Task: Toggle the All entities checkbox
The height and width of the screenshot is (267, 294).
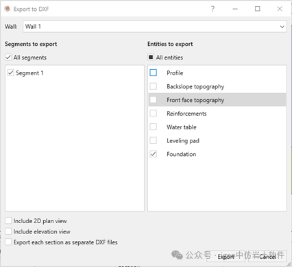Action: tap(151, 58)
